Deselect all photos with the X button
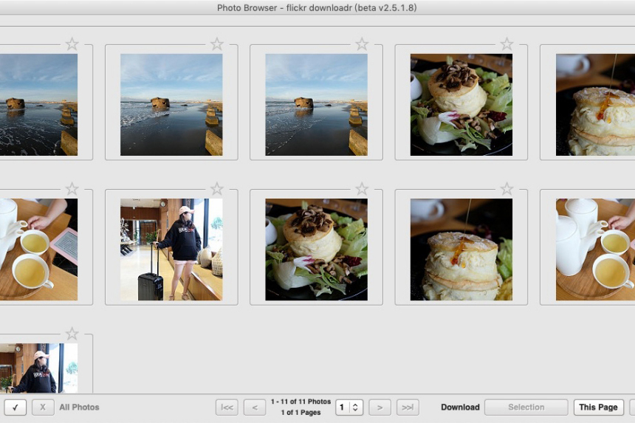Image resolution: width=635 pixels, height=423 pixels. pos(43,407)
